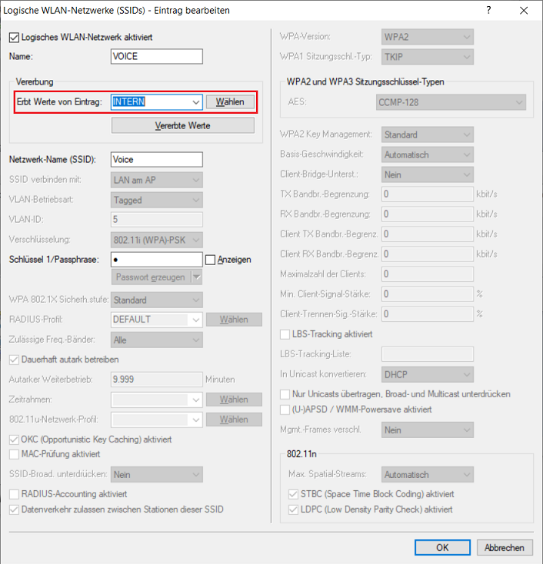Enable (U-)APSD / WMM-Powersave checkbox
The height and width of the screenshot is (564, 543).
click(285, 410)
